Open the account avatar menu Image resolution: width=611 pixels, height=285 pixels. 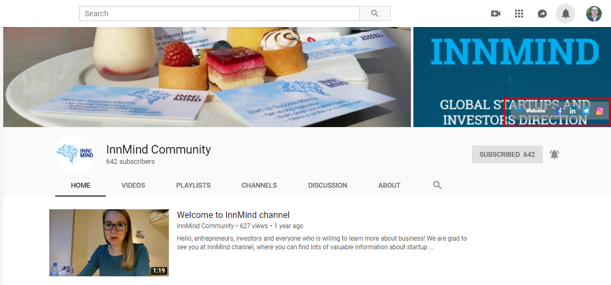[594, 14]
